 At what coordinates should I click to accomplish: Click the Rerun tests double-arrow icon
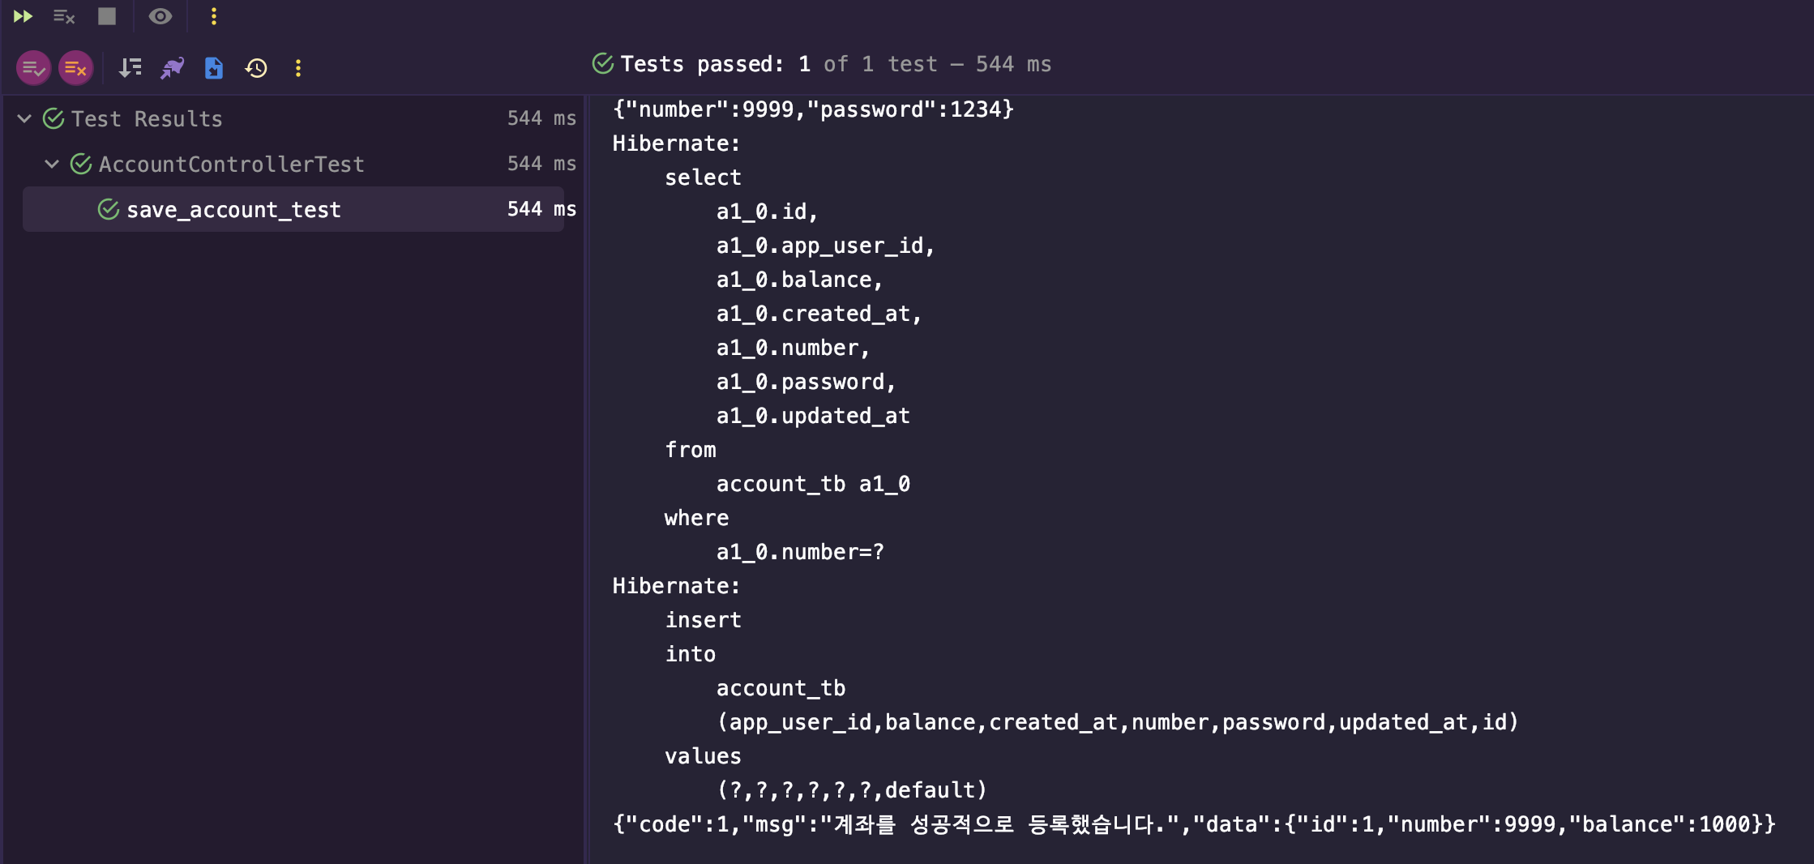pyautogui.click(x=23, y=16)
